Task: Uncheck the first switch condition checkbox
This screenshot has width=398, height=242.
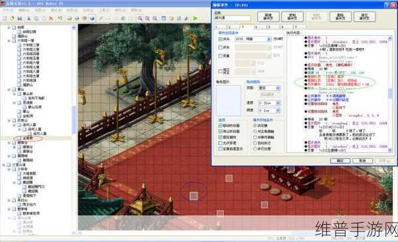Action: coord(220,39)
